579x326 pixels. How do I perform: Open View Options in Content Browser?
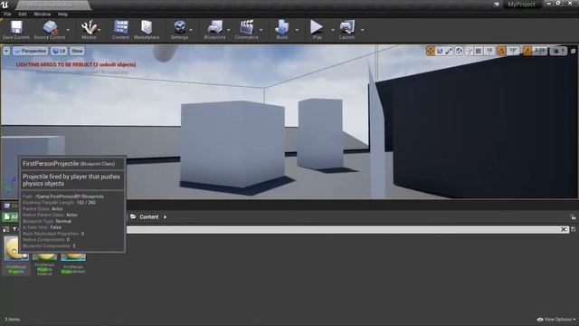pyautogui.click(x=556, y=320)
